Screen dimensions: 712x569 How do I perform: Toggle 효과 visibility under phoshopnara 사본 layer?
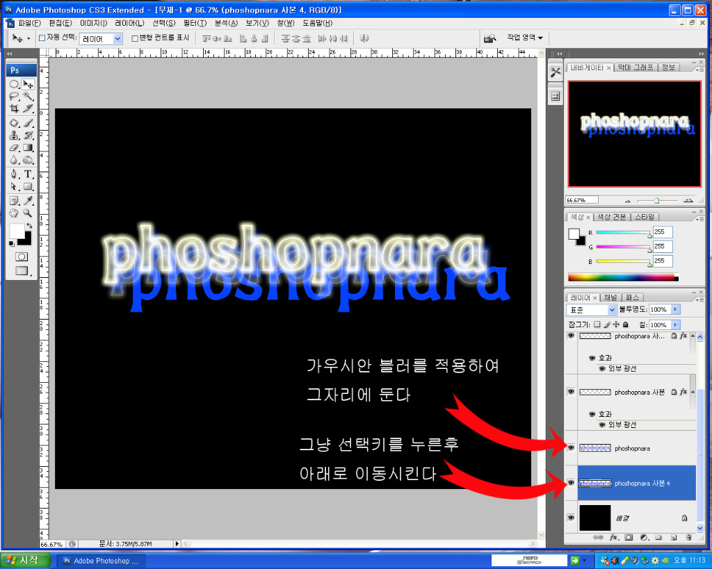(x=592, y=414)
